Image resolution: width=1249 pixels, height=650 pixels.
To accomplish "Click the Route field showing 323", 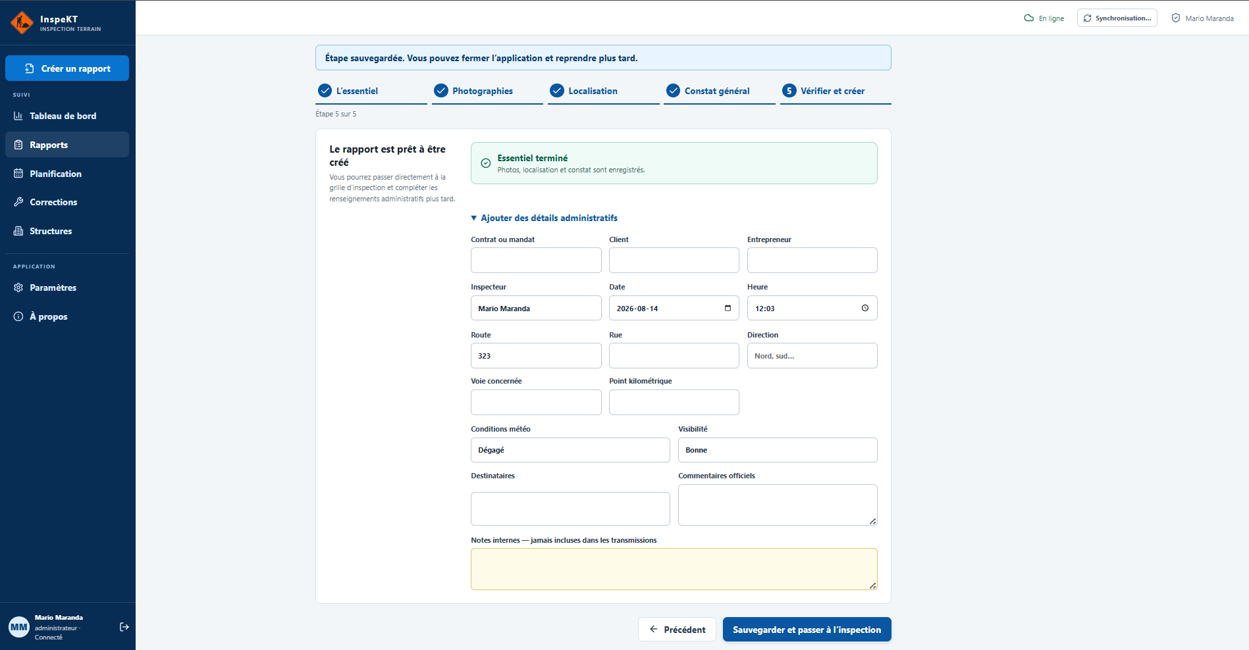I will (536, 355).
